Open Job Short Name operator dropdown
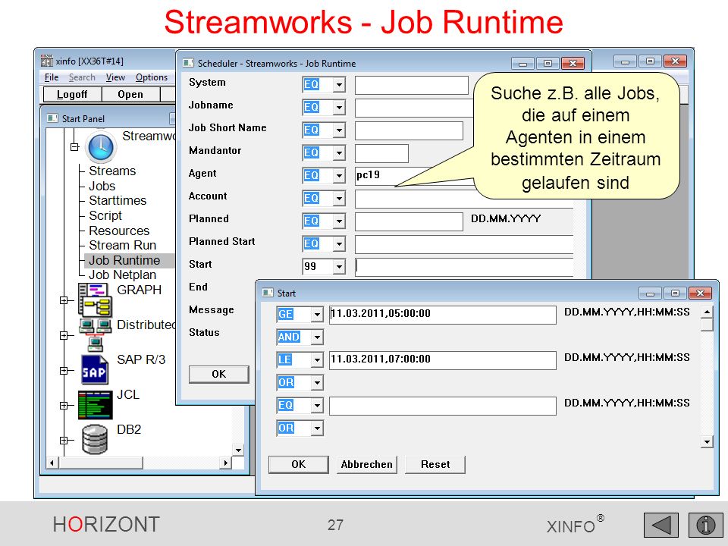The image size is (728, 546). click(339, 130)
